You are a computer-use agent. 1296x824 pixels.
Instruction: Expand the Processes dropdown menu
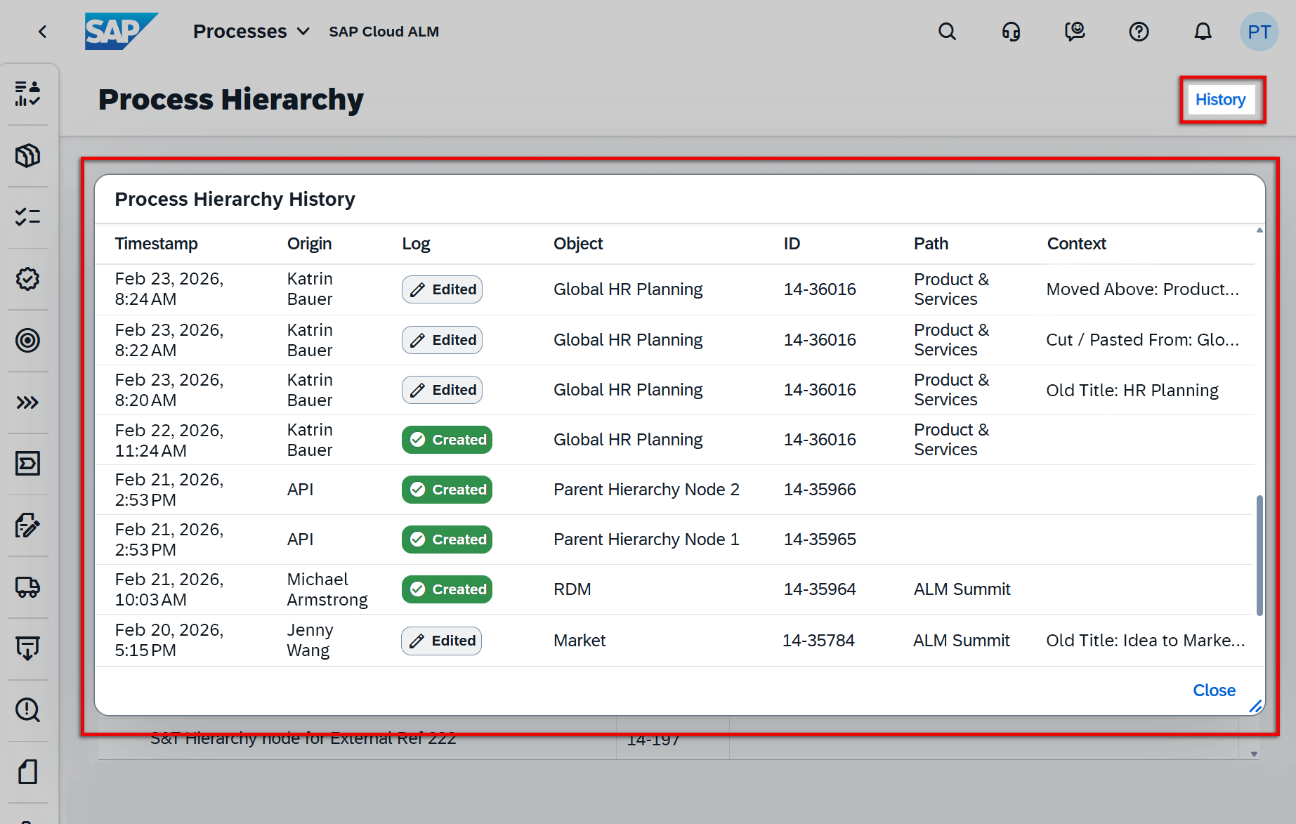coord(251,32)
